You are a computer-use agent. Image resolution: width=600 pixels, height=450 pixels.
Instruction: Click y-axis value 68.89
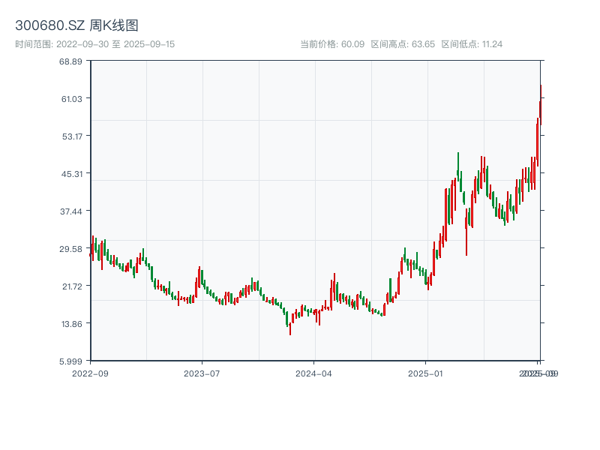pos(70,61)
